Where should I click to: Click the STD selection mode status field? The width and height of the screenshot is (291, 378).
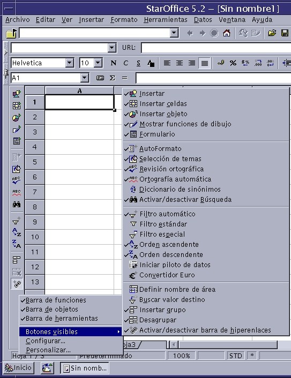(235, 356)
